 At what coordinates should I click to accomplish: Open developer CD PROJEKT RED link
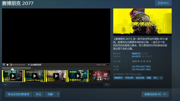click(141, 66)
